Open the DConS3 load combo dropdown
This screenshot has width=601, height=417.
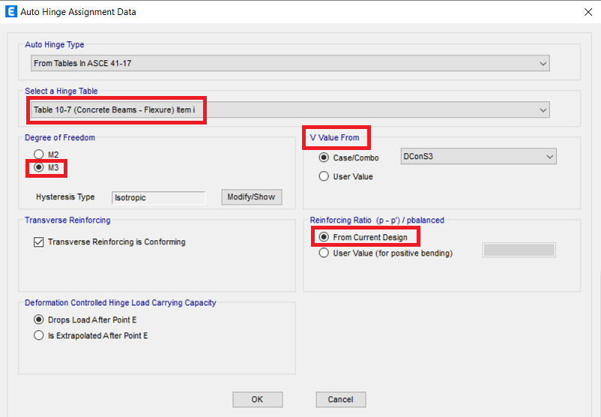coord(478,157)
